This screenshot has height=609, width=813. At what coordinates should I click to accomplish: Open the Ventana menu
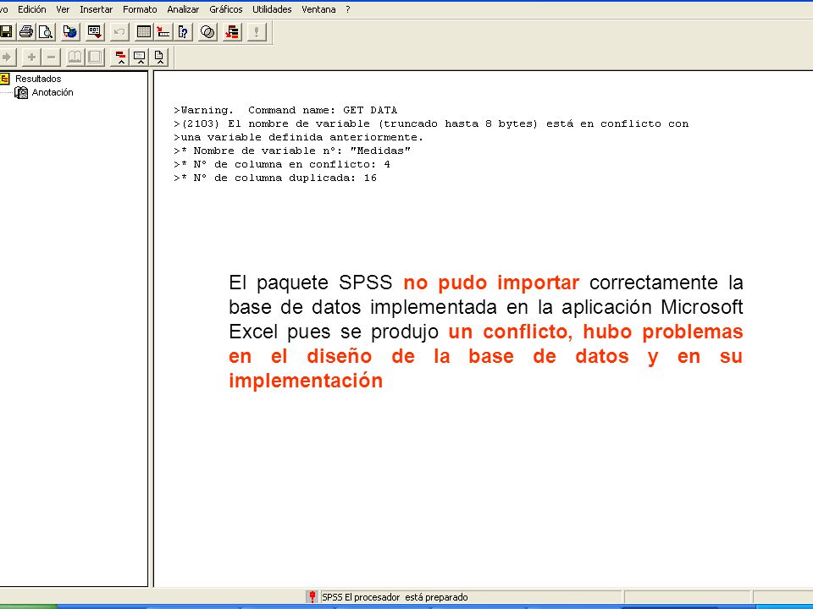point(318,9)
